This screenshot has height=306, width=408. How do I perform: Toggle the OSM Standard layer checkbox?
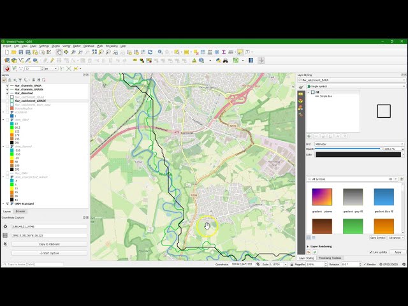tap(7, 204)
